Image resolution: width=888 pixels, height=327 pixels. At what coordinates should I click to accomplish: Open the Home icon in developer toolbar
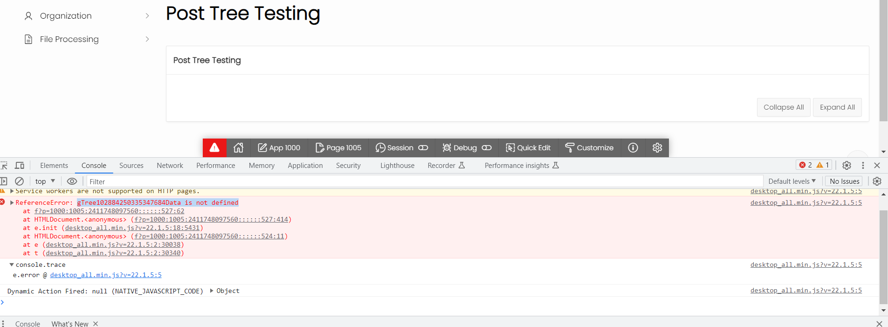238,148
